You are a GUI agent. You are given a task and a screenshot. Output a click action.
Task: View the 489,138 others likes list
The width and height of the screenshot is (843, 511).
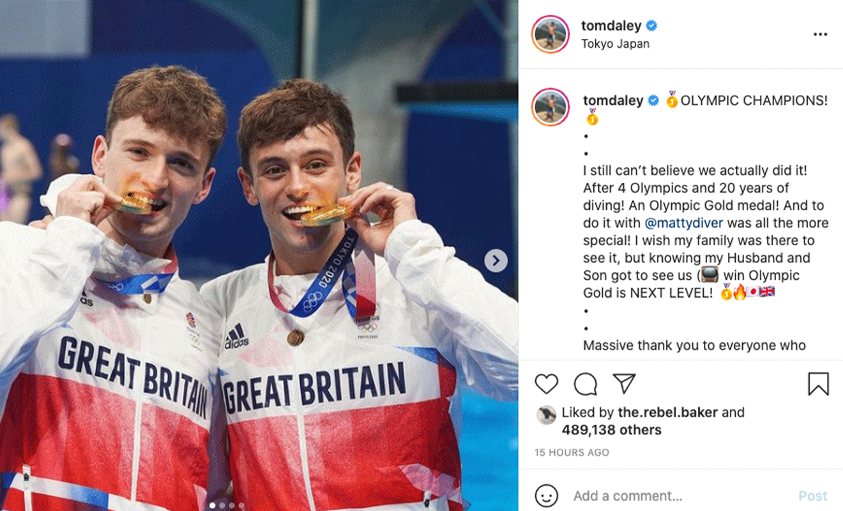(611, 430)
